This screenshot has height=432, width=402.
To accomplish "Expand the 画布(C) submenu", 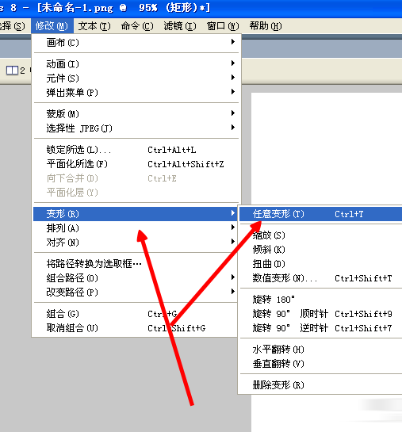I will click(x=136, y=43).
